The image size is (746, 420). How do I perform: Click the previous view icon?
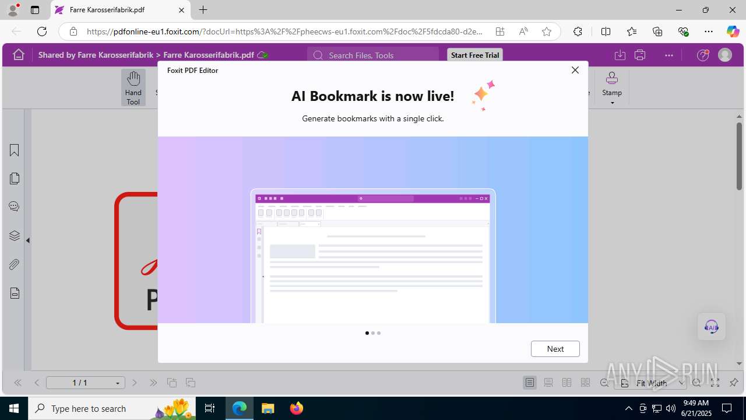(x=172, y=383)
